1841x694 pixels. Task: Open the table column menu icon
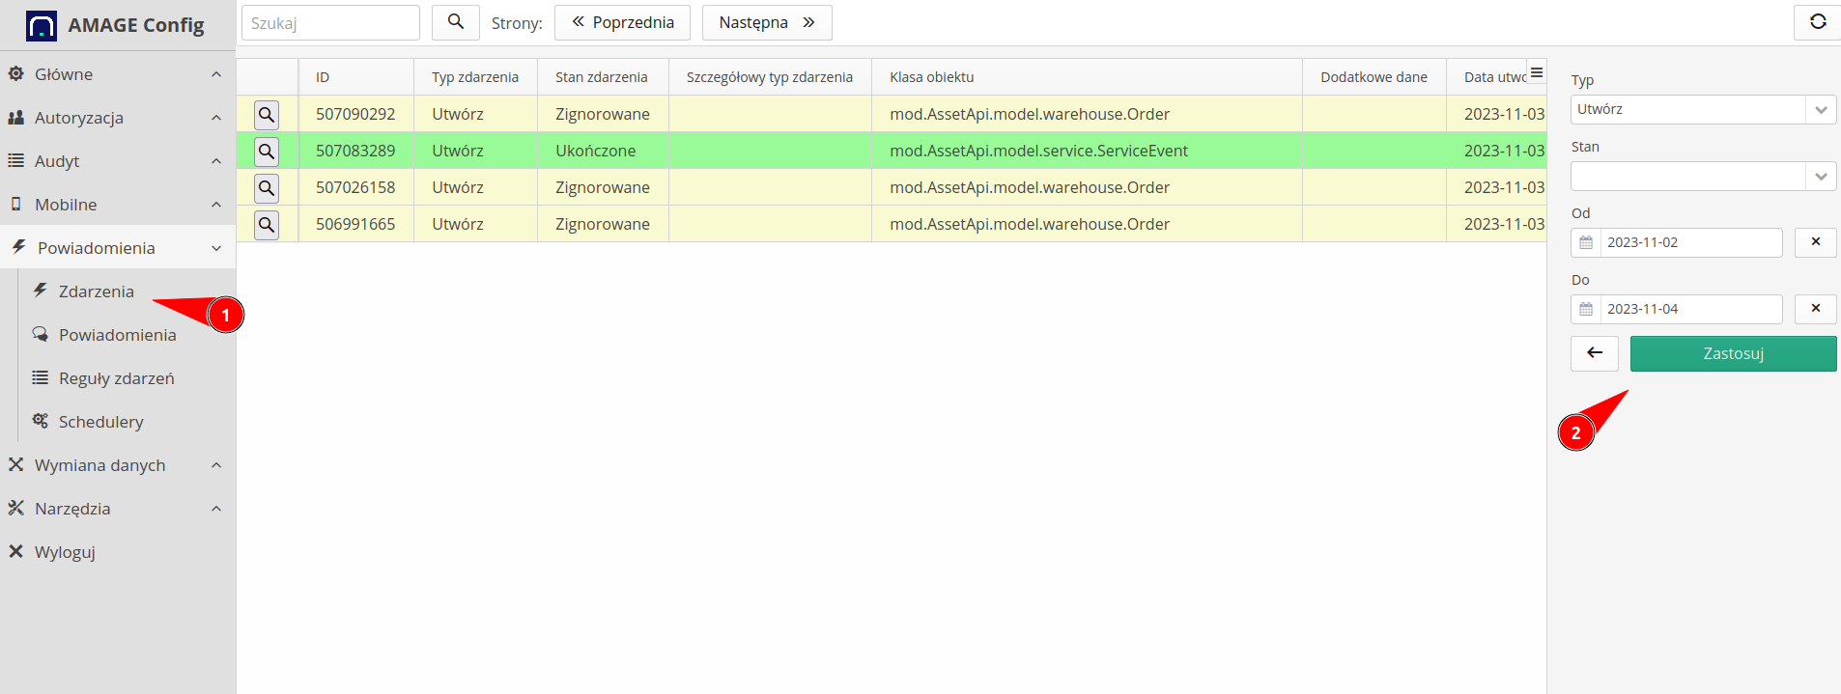click(1536, 73)
